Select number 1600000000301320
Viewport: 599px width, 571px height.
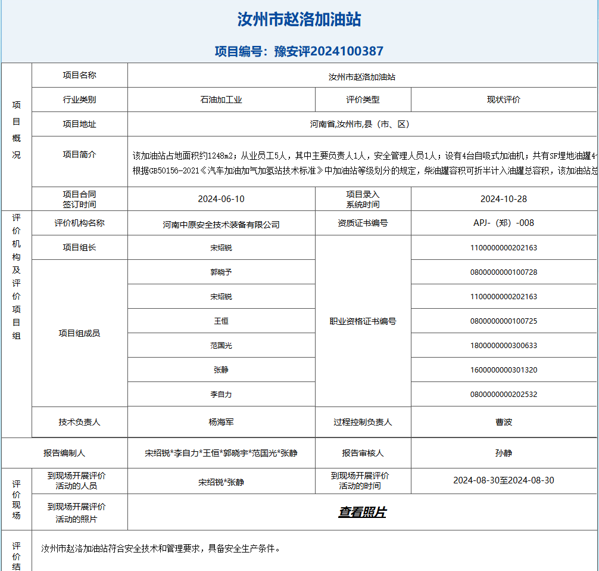504,370
